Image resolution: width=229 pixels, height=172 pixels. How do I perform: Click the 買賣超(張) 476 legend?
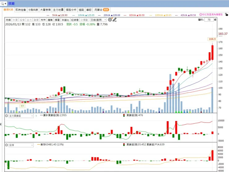[x=133, y=115]
